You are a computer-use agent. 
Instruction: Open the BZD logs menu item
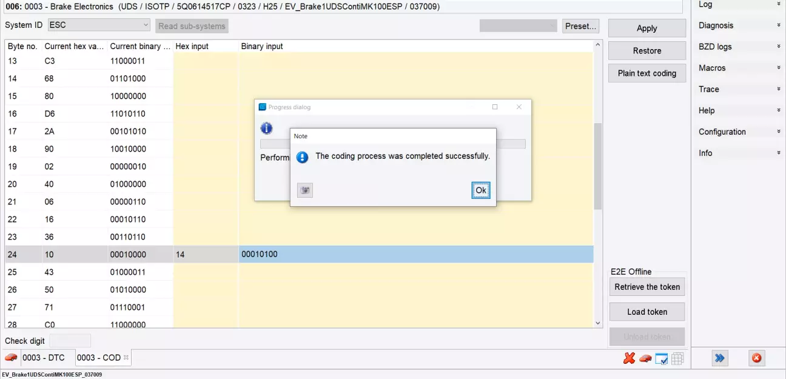pyautogui.click(x=739, y=47)
